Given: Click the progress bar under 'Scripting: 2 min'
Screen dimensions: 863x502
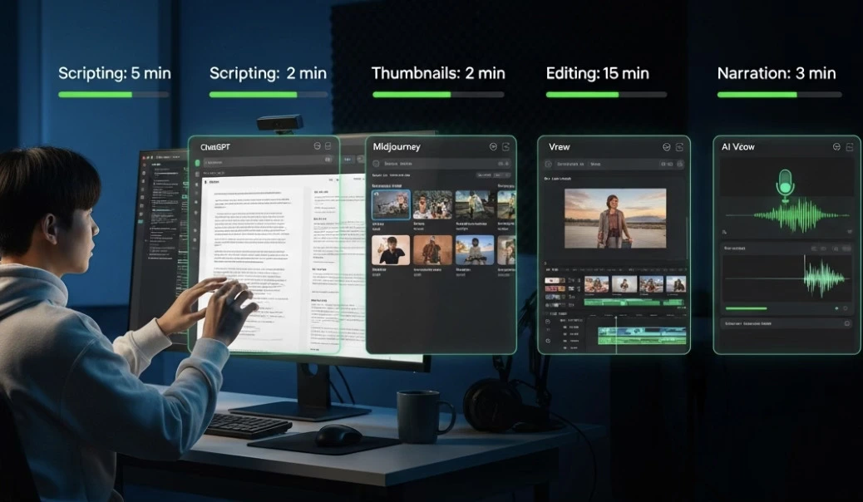Looking at the screenshot, I should 268,95.
